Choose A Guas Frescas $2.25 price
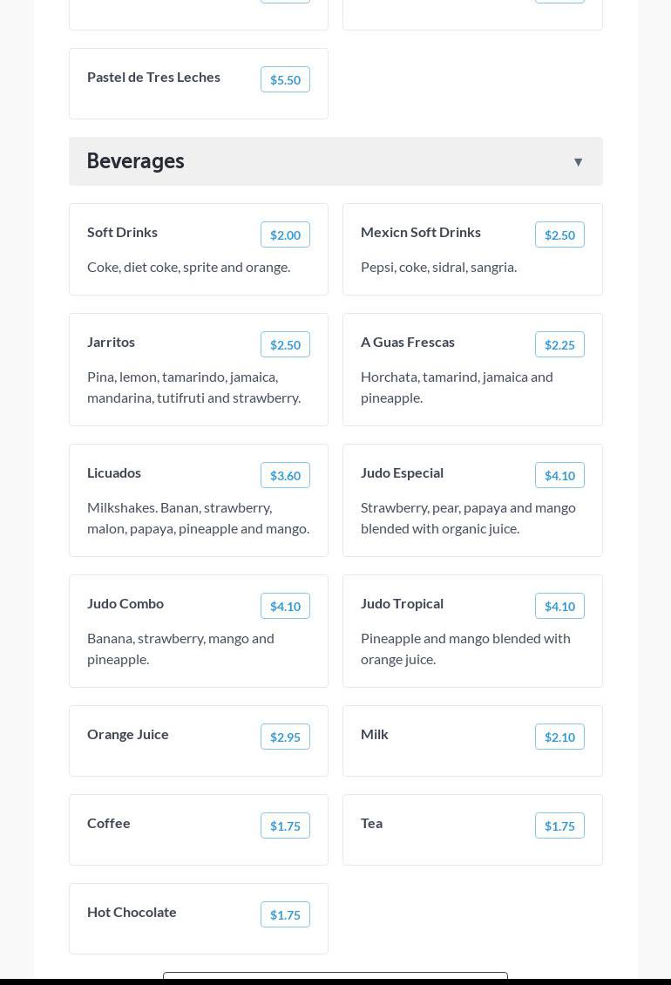Viewport: 671px width, 985px height. 559,344
